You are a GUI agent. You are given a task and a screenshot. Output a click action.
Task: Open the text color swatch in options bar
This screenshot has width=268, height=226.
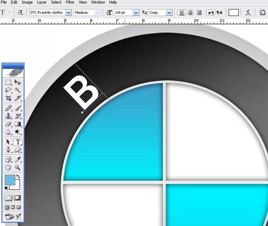(234, 13)
